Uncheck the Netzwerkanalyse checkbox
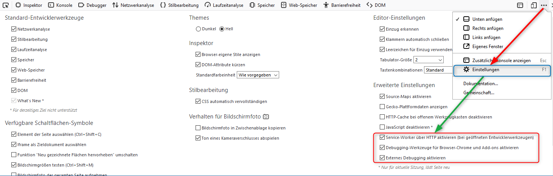Screen dimensions: 553x176 tap(14, 29)
